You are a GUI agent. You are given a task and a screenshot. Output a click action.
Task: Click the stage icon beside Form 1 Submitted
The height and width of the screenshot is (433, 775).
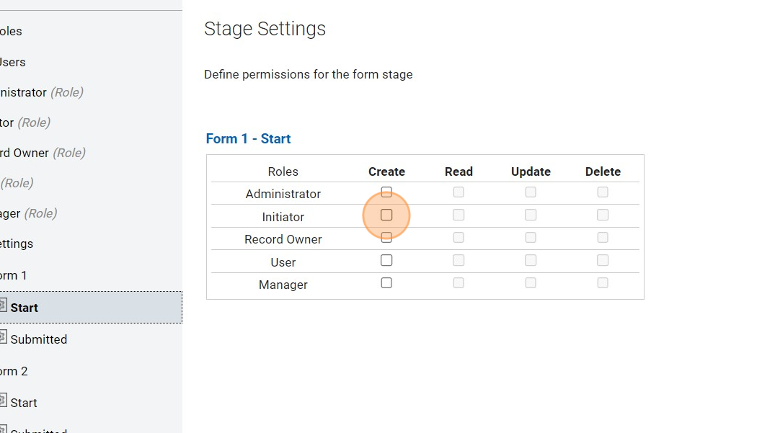coord(3,338)
